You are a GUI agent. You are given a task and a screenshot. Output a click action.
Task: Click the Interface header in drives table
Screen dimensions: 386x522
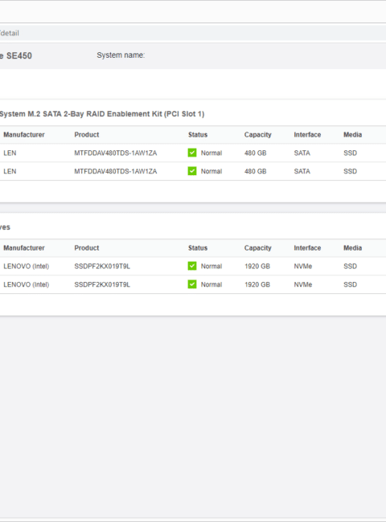tap(307, 248)
